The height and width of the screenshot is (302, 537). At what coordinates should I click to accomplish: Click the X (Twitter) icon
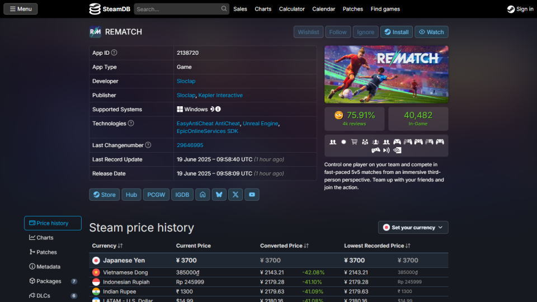(235, 195)
